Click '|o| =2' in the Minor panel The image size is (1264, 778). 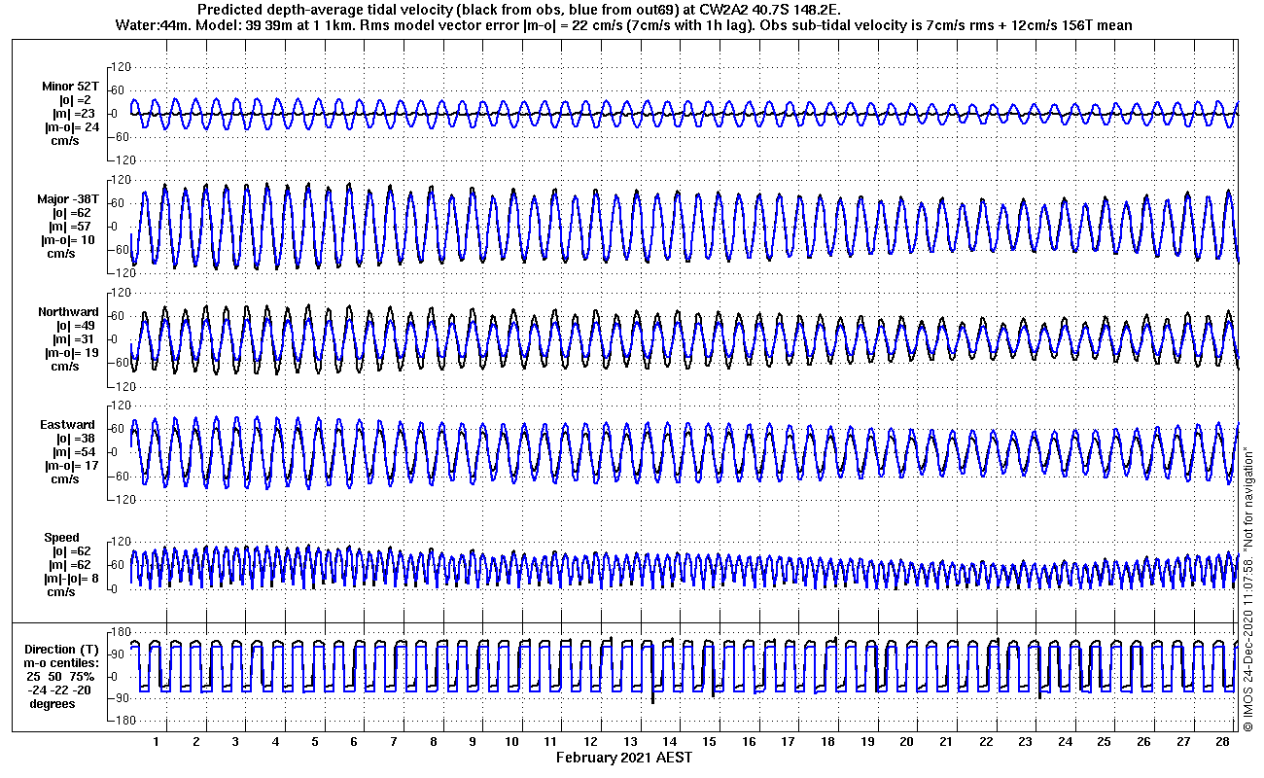(76, 100)
